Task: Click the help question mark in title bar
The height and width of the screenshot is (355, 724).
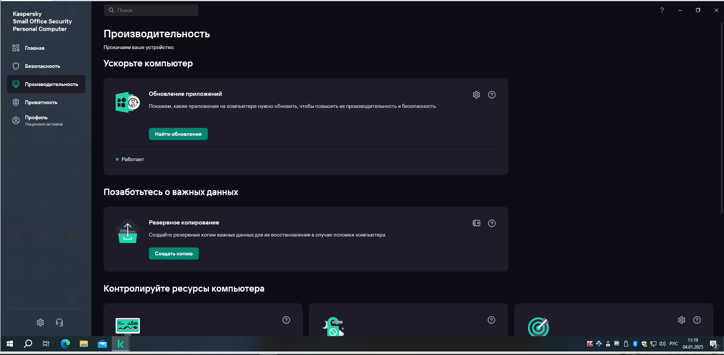Action: pyautogui.click(x=662, y=10)
